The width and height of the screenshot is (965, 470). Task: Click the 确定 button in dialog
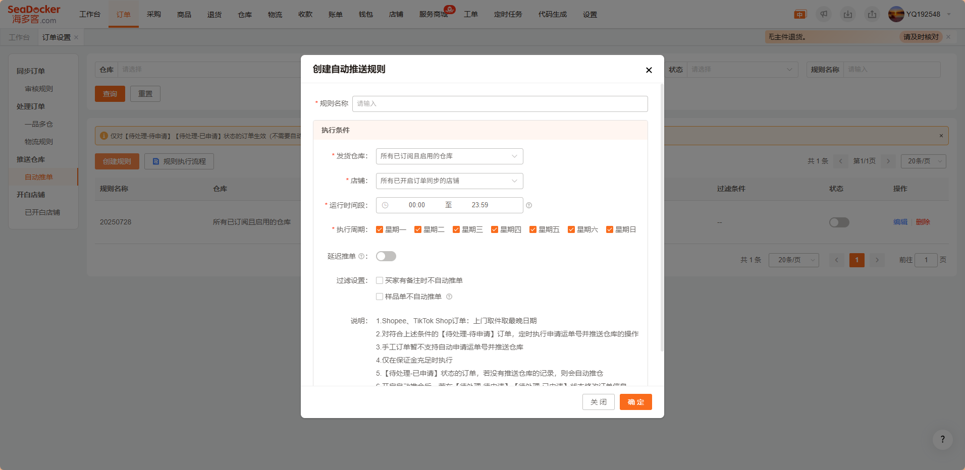[635, 402]
